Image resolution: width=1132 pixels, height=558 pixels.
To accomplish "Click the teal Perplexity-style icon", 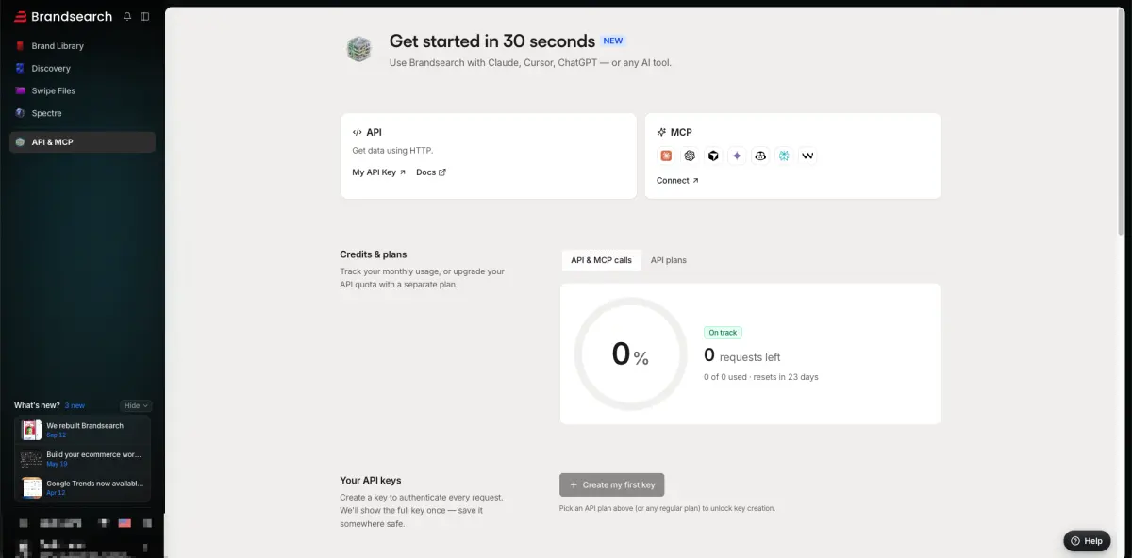I will point(784,156).
